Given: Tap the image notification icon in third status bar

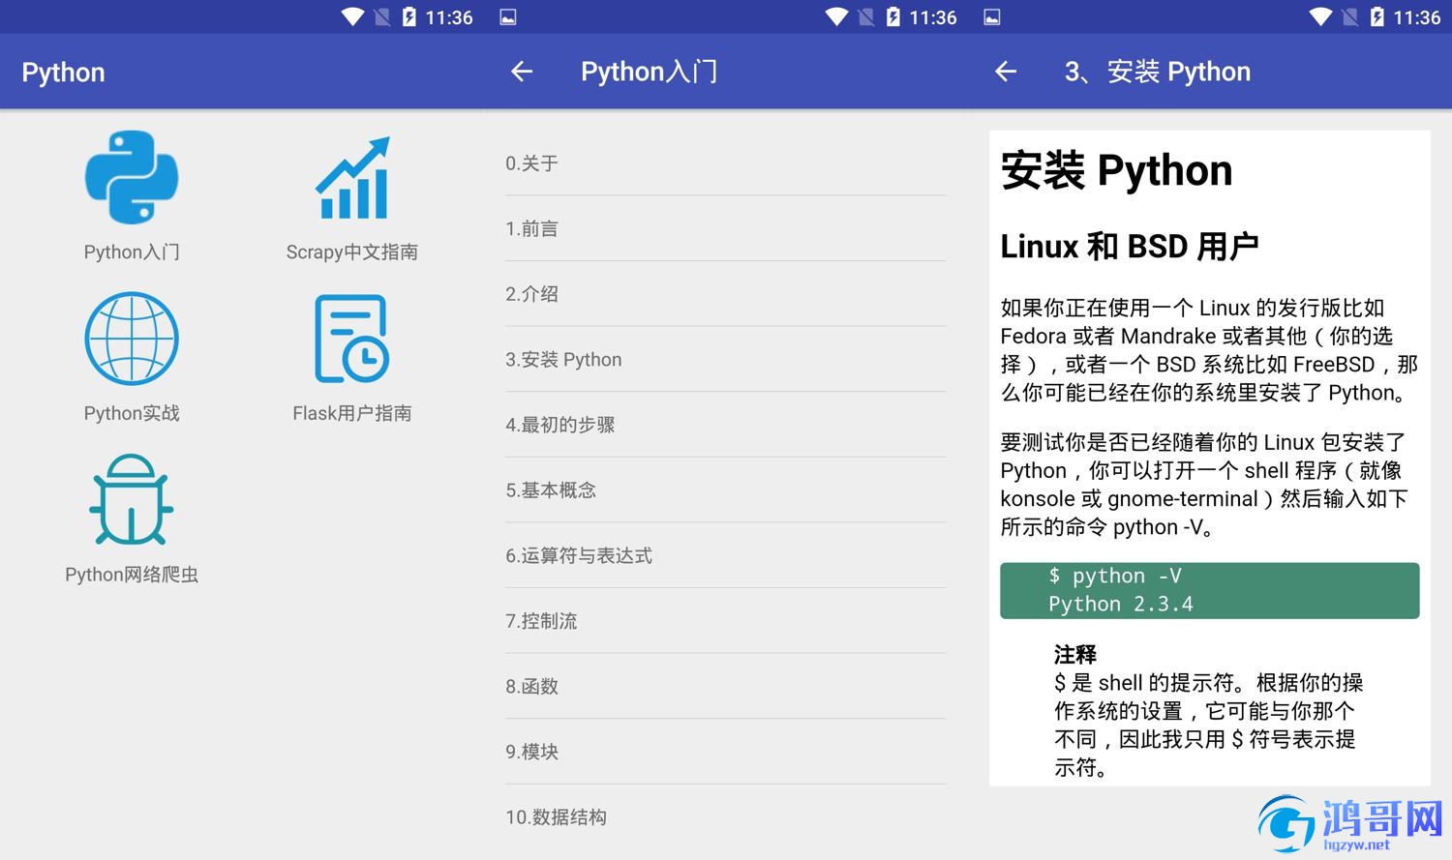Looking at the screenshot, I should (x=992, y=17).
